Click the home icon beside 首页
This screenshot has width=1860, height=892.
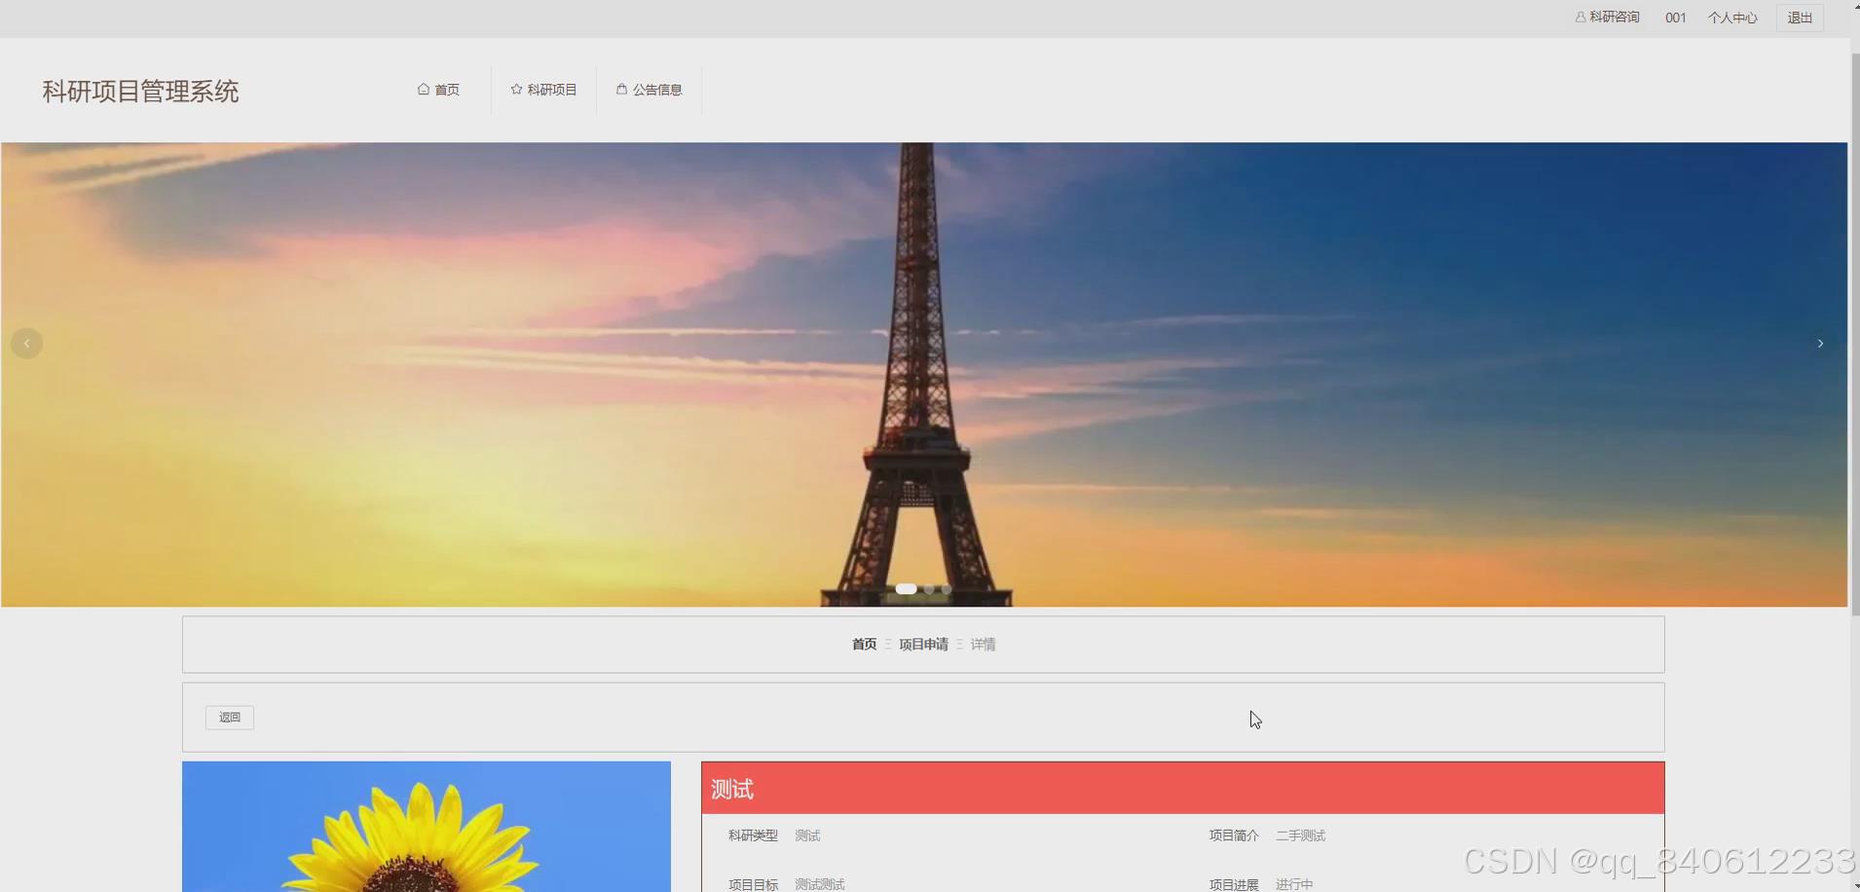click(x=424, y=89)
